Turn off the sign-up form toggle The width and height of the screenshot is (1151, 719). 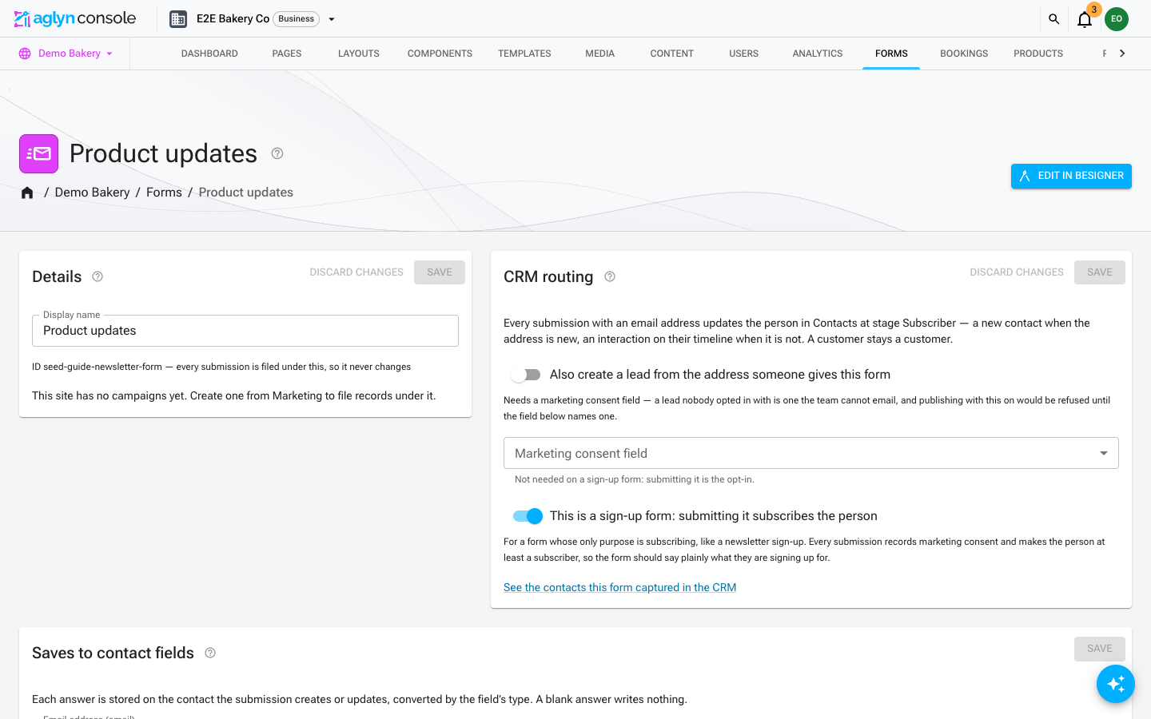pyautogui.click(x=528, y=516)
